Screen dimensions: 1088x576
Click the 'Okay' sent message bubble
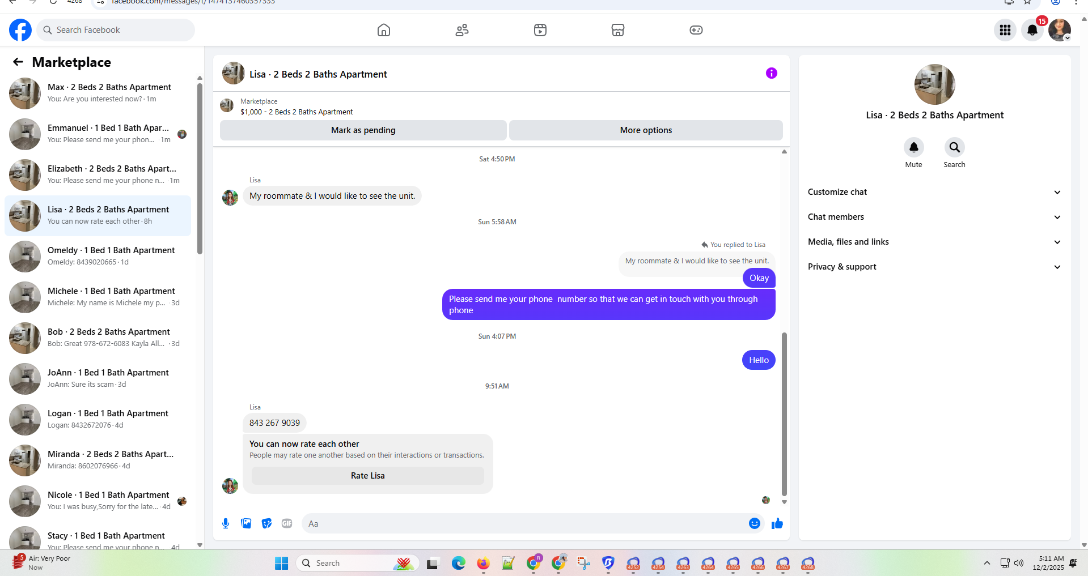(x=759, y=278)
